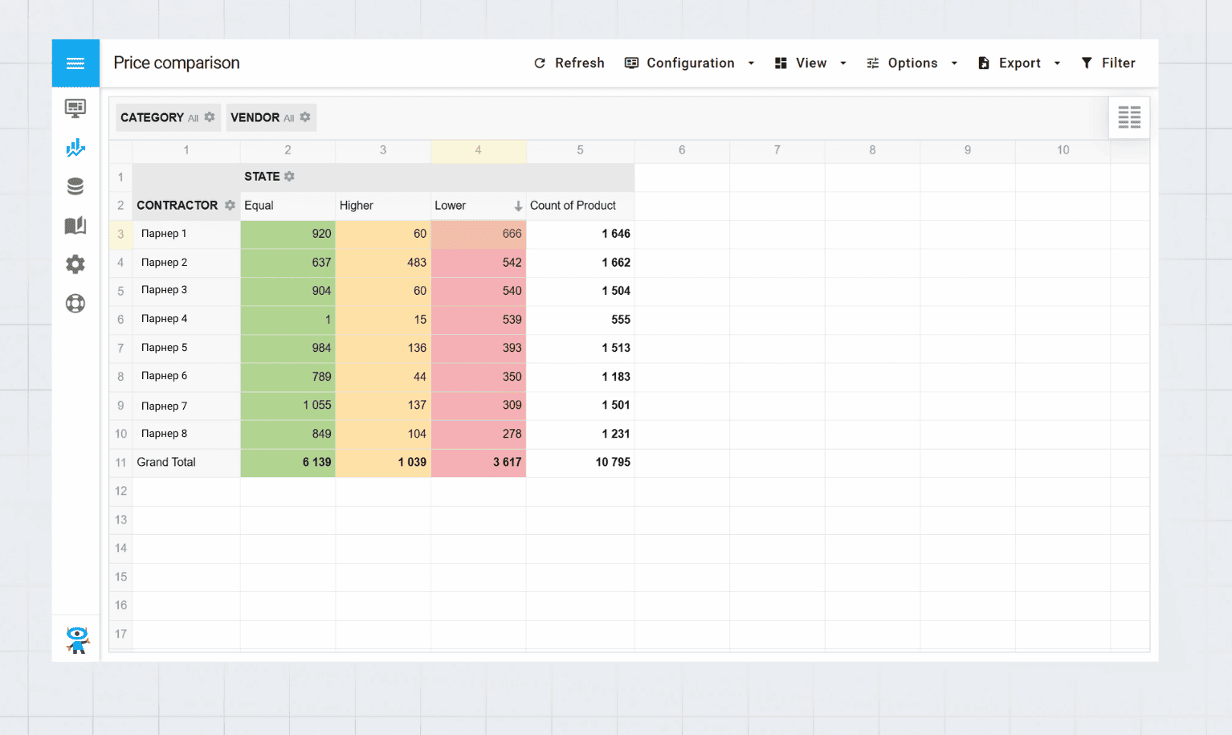Expand the Configuration dropdown

(751, 63)
